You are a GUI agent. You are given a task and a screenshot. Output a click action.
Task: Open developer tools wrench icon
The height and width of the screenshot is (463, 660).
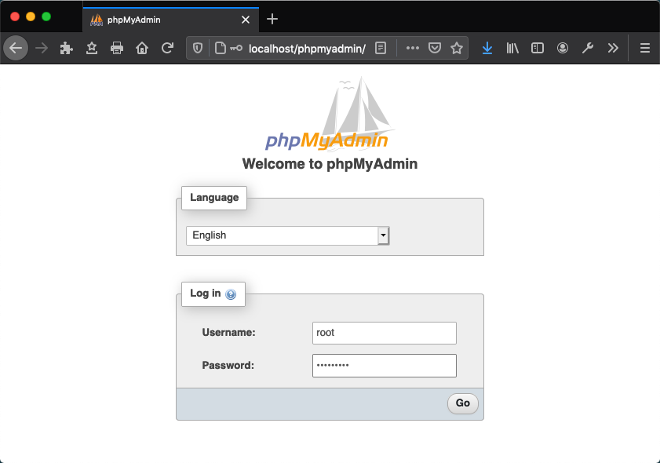(588, 48)
